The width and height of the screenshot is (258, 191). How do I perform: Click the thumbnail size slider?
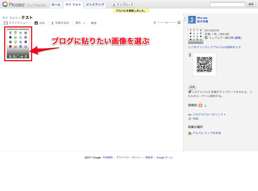[x=166, y=23]
